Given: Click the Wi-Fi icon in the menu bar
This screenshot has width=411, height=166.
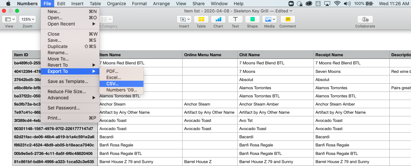Looking at the screenshot, I should tap(337, 4).
